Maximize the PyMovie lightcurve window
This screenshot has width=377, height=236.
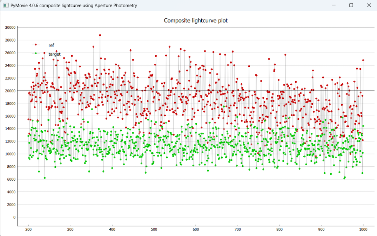(351, 6)
